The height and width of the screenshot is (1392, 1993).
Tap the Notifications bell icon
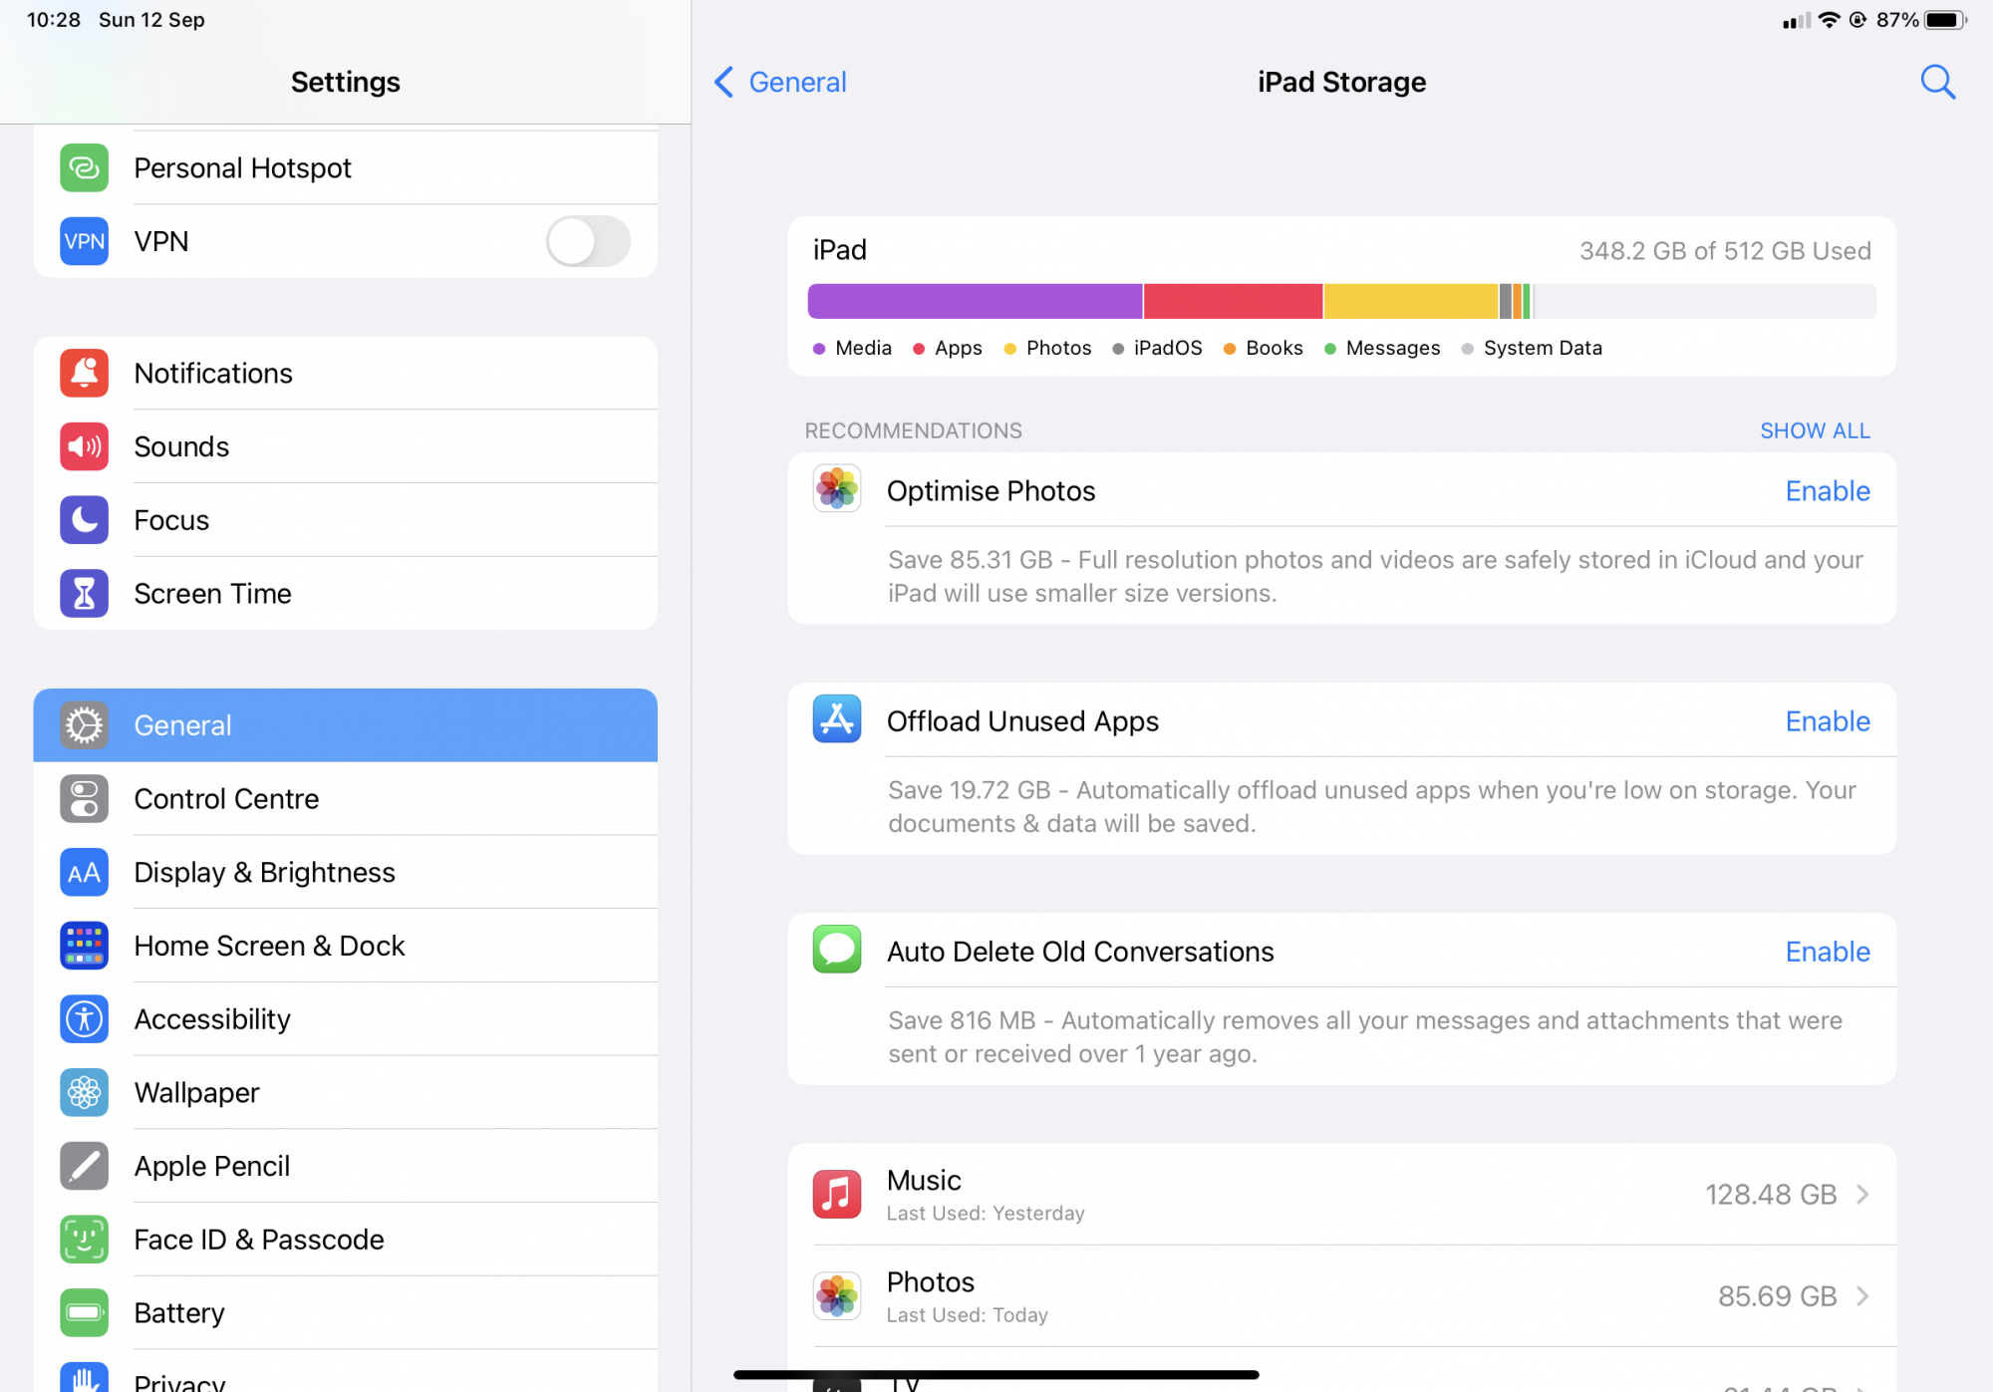pos(84,374)
